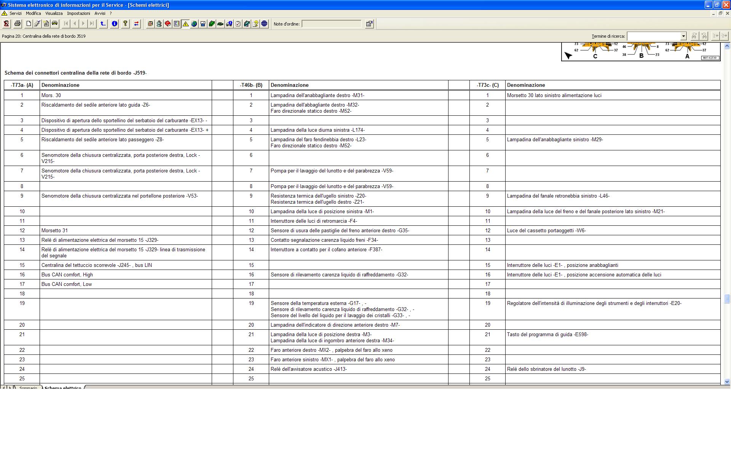Click the exit application icon with red X

(x=6, y=24)
